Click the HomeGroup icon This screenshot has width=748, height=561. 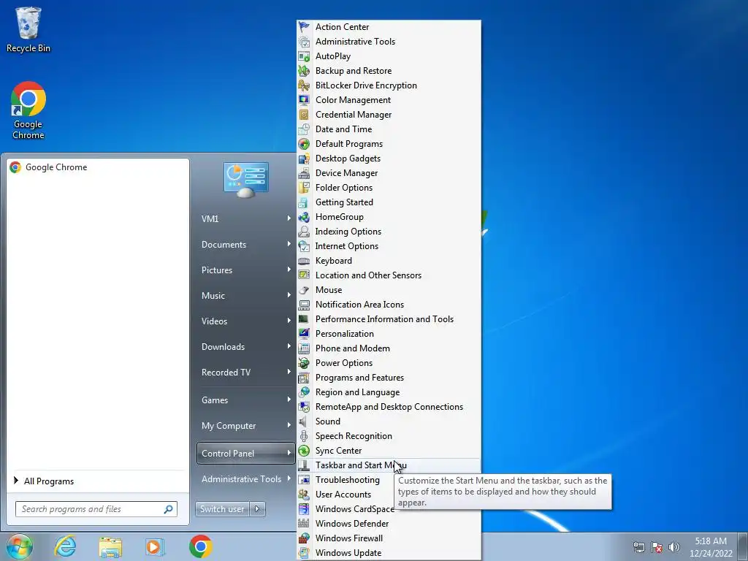coord(304,217)
